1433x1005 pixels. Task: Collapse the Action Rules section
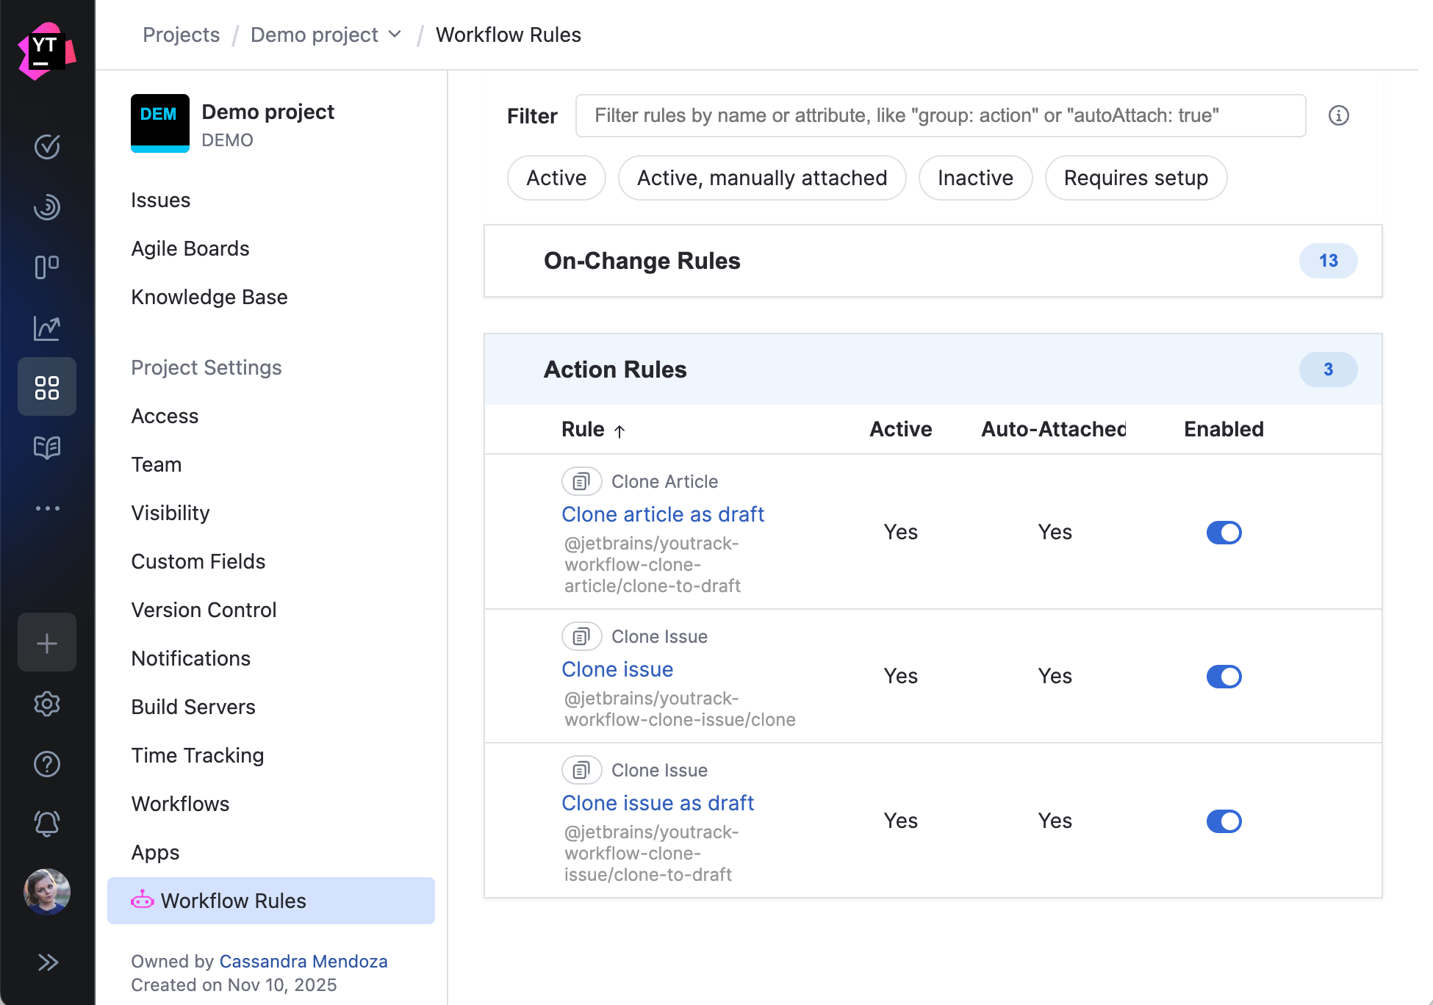point(615,370)
